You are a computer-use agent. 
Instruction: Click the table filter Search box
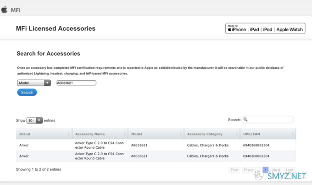[267, 119]
